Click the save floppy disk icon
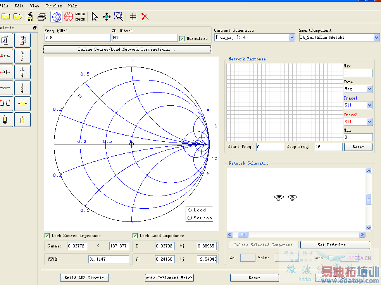The height and width of the screenshot is (285, 381). [x=30, y=17]
